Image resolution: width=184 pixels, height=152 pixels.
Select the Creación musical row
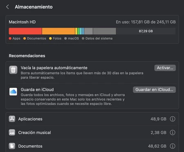(x=92, y=132)
